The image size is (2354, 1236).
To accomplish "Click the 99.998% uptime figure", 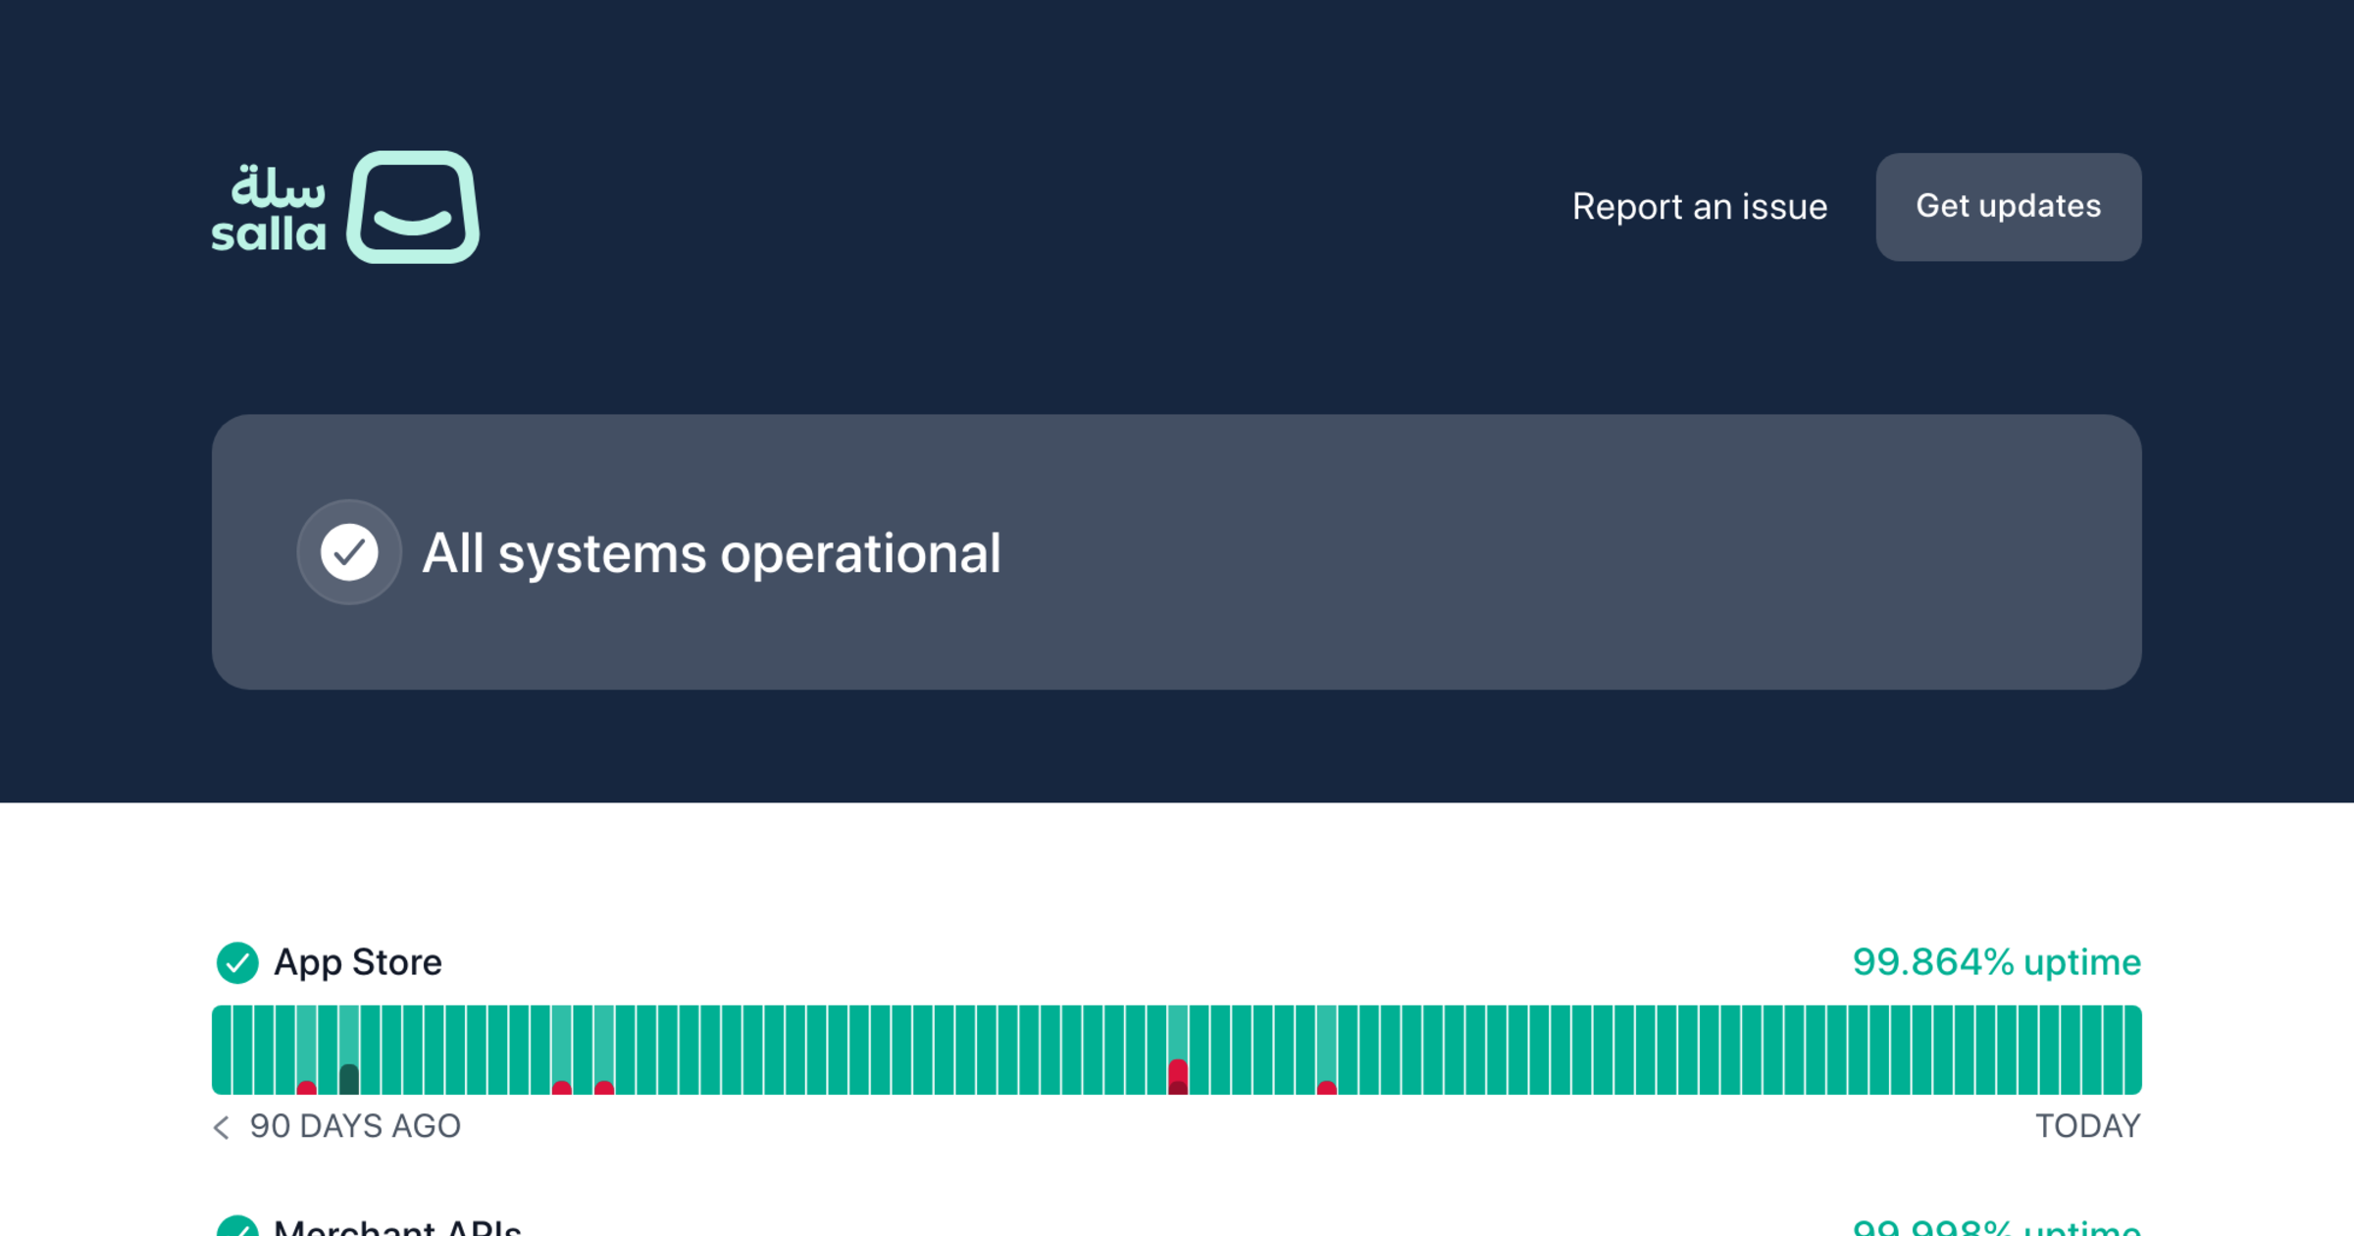I will (1995, 1228).
